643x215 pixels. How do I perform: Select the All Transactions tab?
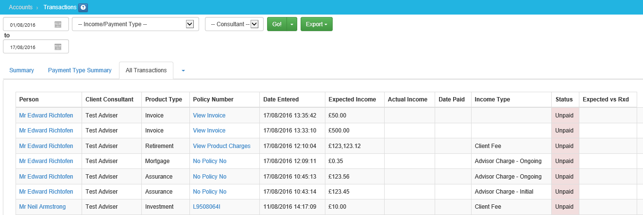click(x=146, y=70)
